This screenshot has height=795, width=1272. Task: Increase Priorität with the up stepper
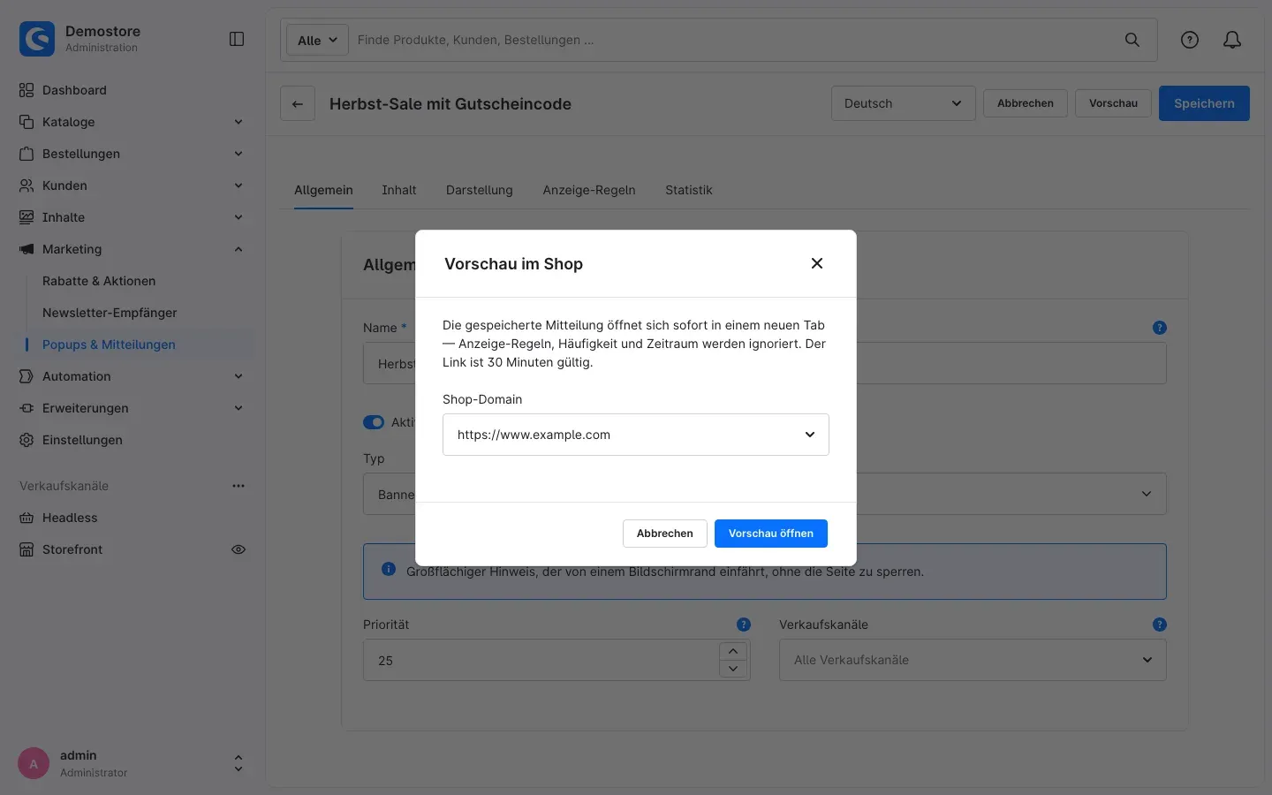tap(733, 651)
